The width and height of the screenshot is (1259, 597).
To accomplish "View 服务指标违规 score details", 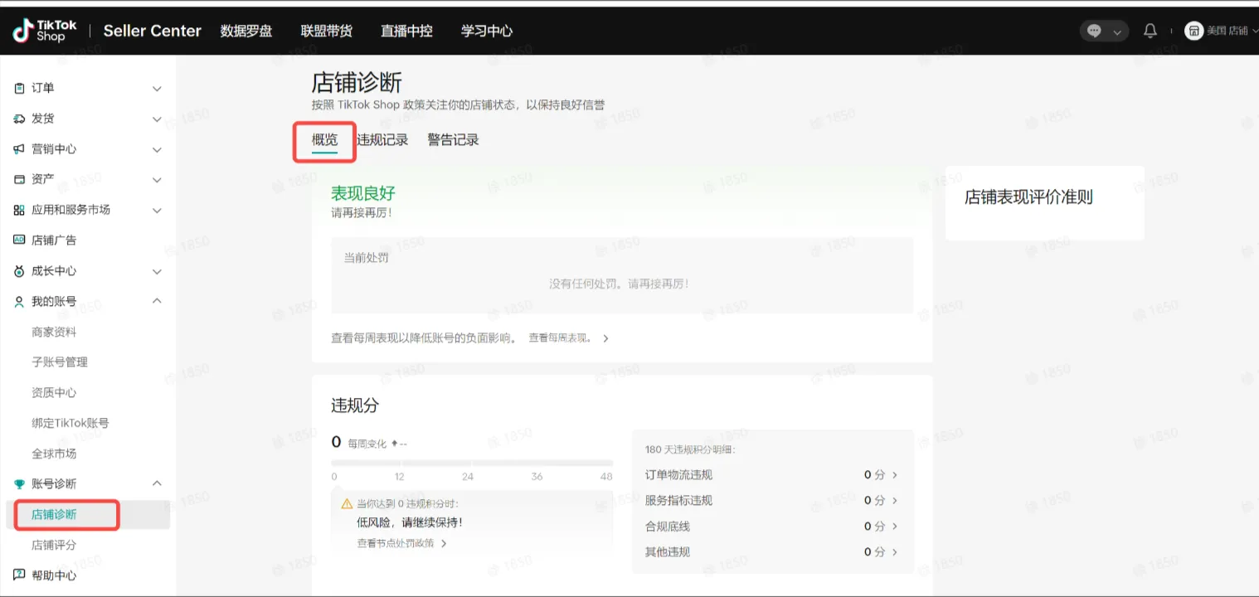I will 771,501.
